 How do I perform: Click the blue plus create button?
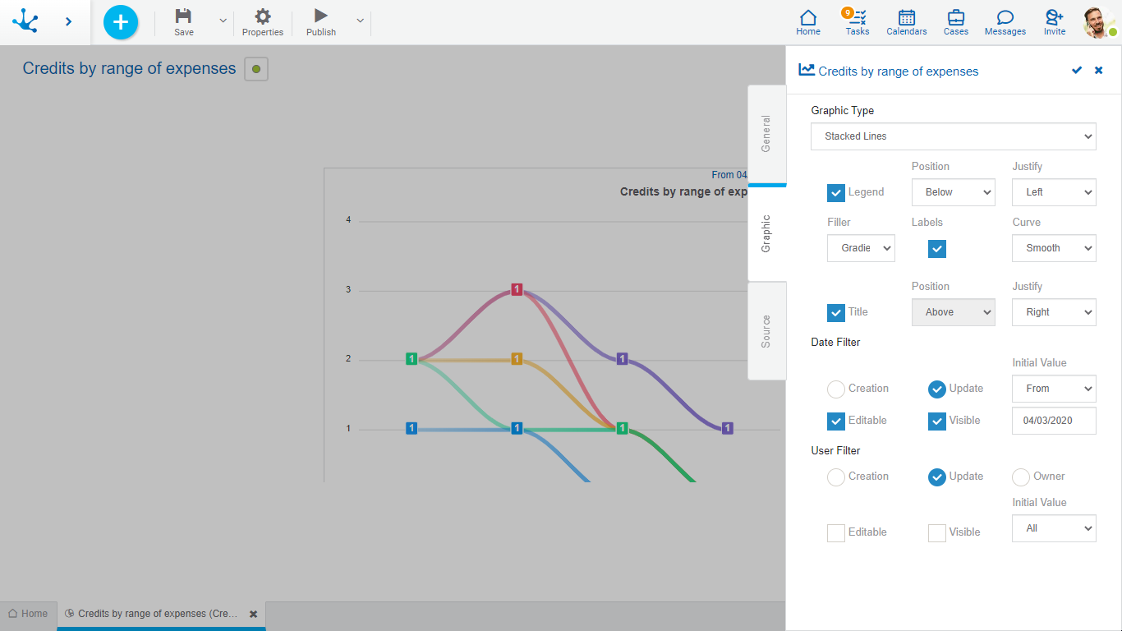pyautogui.click(x=121, y=22)
